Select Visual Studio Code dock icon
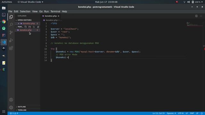This screenshot has width=205, height=115. click(4, 42)
